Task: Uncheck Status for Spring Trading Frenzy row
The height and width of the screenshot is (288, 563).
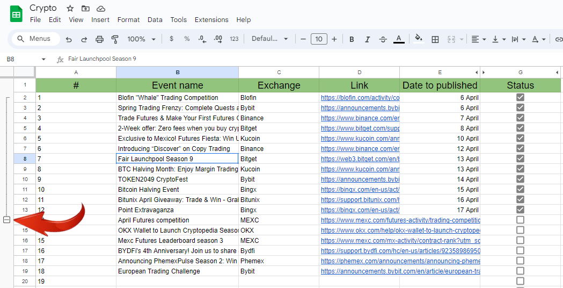Action: click(520, 107)
